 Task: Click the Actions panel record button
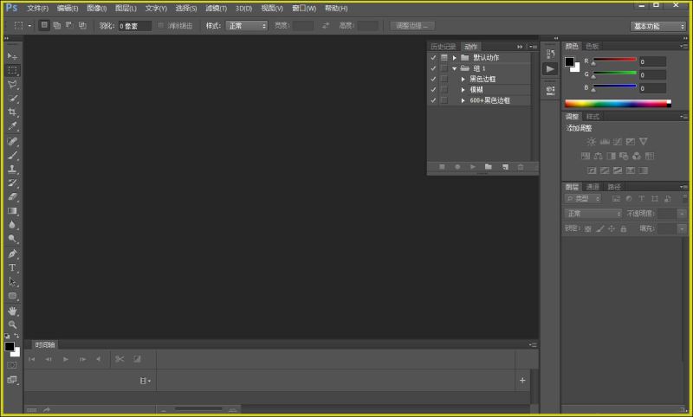457,167
